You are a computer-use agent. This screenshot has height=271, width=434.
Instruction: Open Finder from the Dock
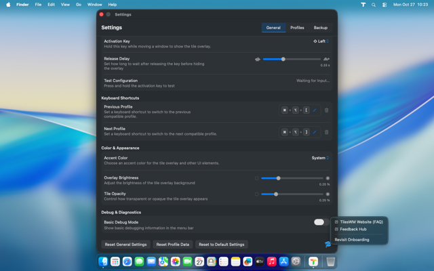(x=103, y=262)
